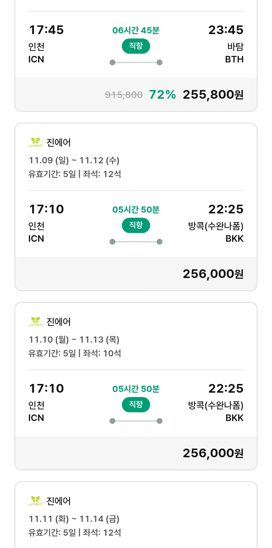Screen dimensions: 272x548
Task: Click the route line on the Batam flight
Action: 136,62
